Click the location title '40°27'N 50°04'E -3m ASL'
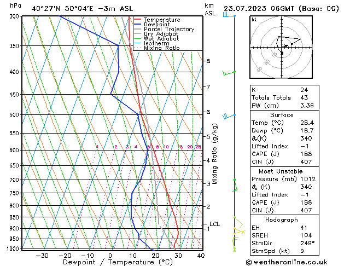344x266 pixels. pos(82,9)
